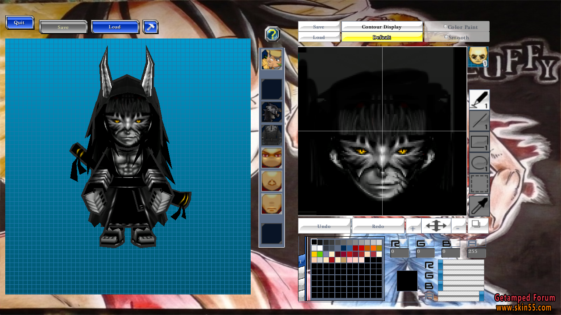Switch to palette tab 2
This screenshot has height=315, width=561.
point(302,272)
